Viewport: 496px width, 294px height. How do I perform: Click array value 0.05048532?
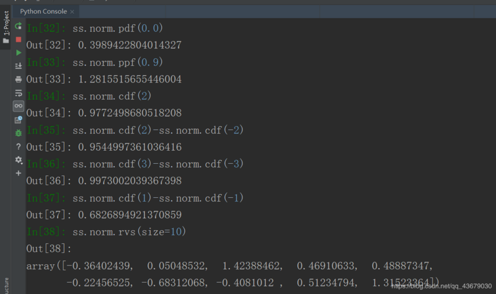[176, 266]
